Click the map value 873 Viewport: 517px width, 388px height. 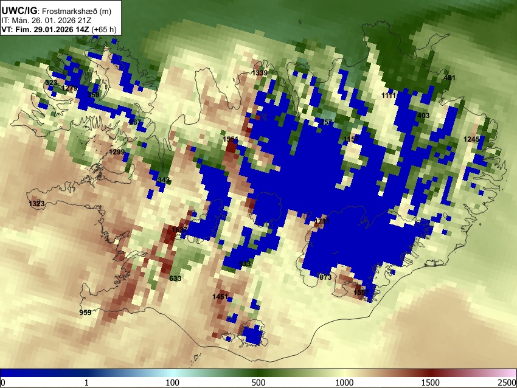pyautogui.click(x=325, y=277)
